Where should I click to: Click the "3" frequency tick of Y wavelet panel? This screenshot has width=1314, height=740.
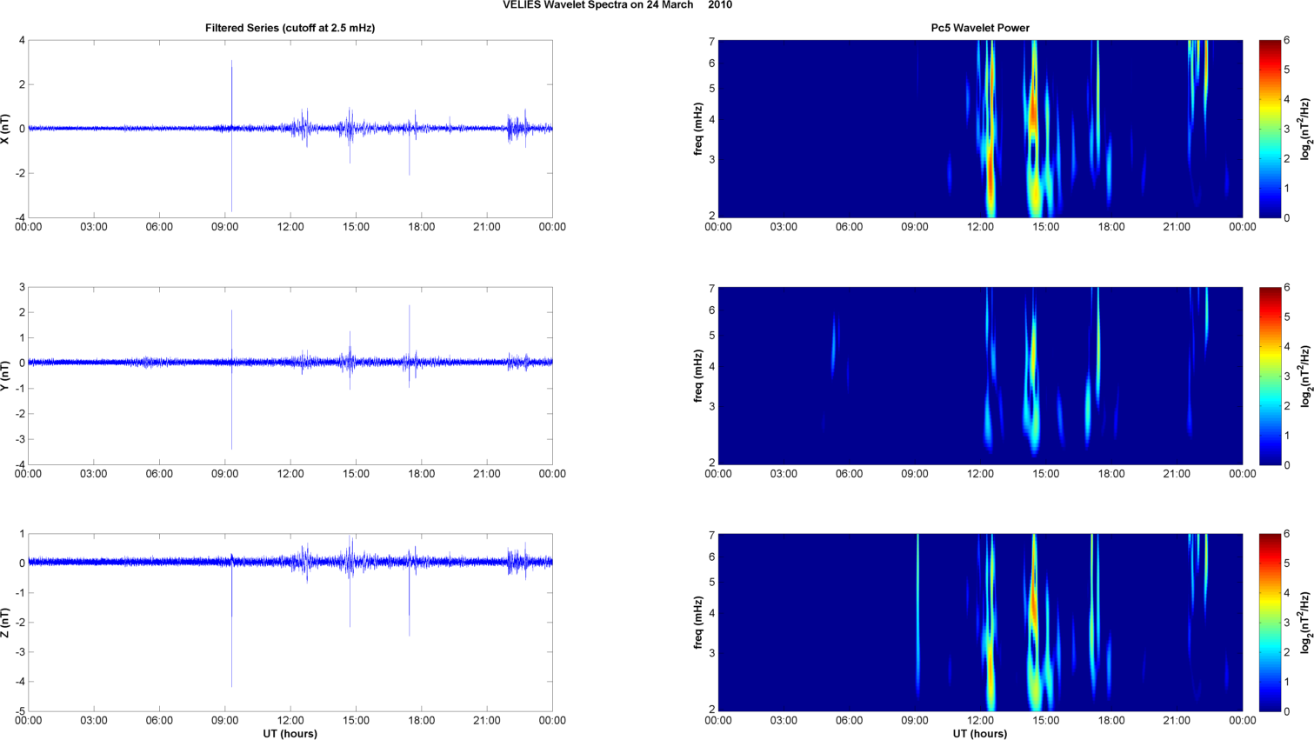pyautogui.click(x=711, y=406)
